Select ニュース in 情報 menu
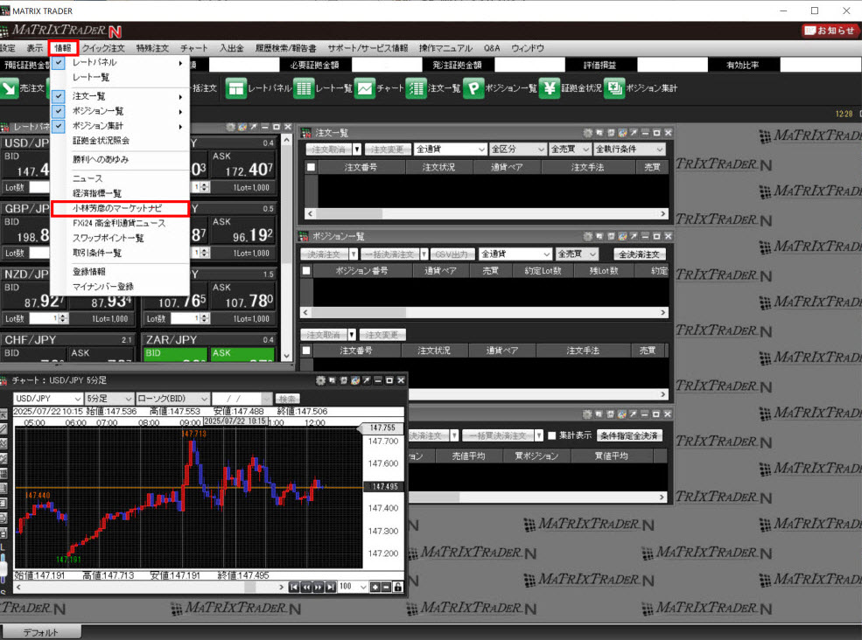Screen dimensions: 862x640 88,178
